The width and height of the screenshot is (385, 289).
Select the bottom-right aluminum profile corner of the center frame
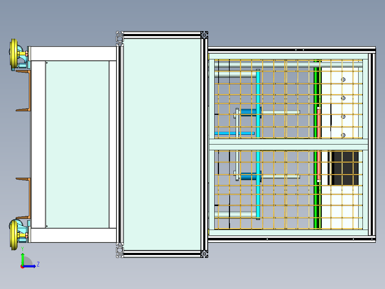pos(204,254)
